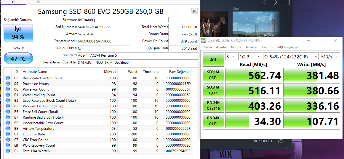Click the Çalışma Saati value 5613 saat

[183, 48]
